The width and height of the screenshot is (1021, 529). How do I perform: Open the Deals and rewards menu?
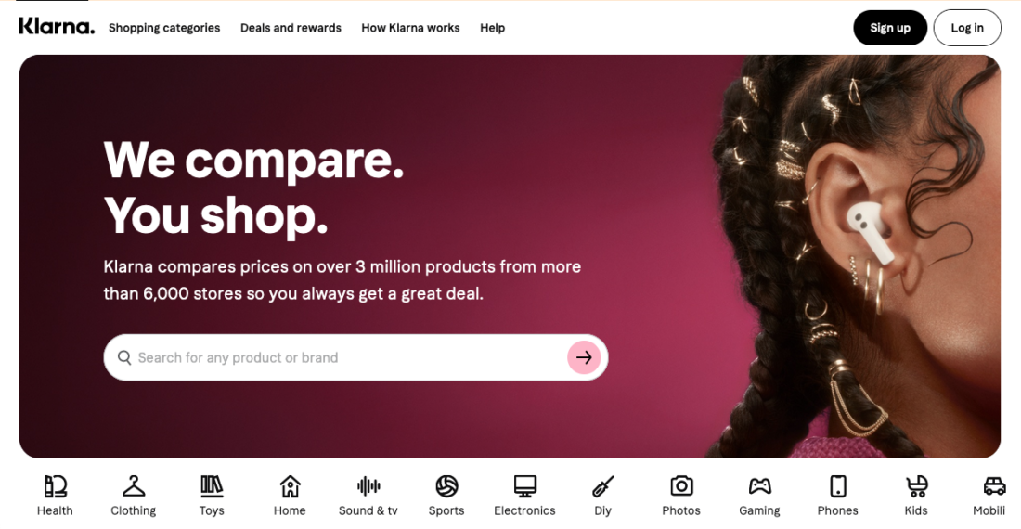coord(291,28)
